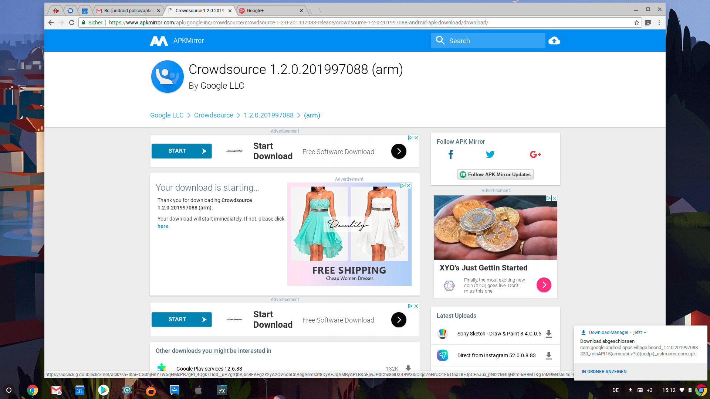Open AdChoices on the Dresslily ad
The width and height of the screenshot is (710, 399).
pyautogui.click(x=402, y=185)
